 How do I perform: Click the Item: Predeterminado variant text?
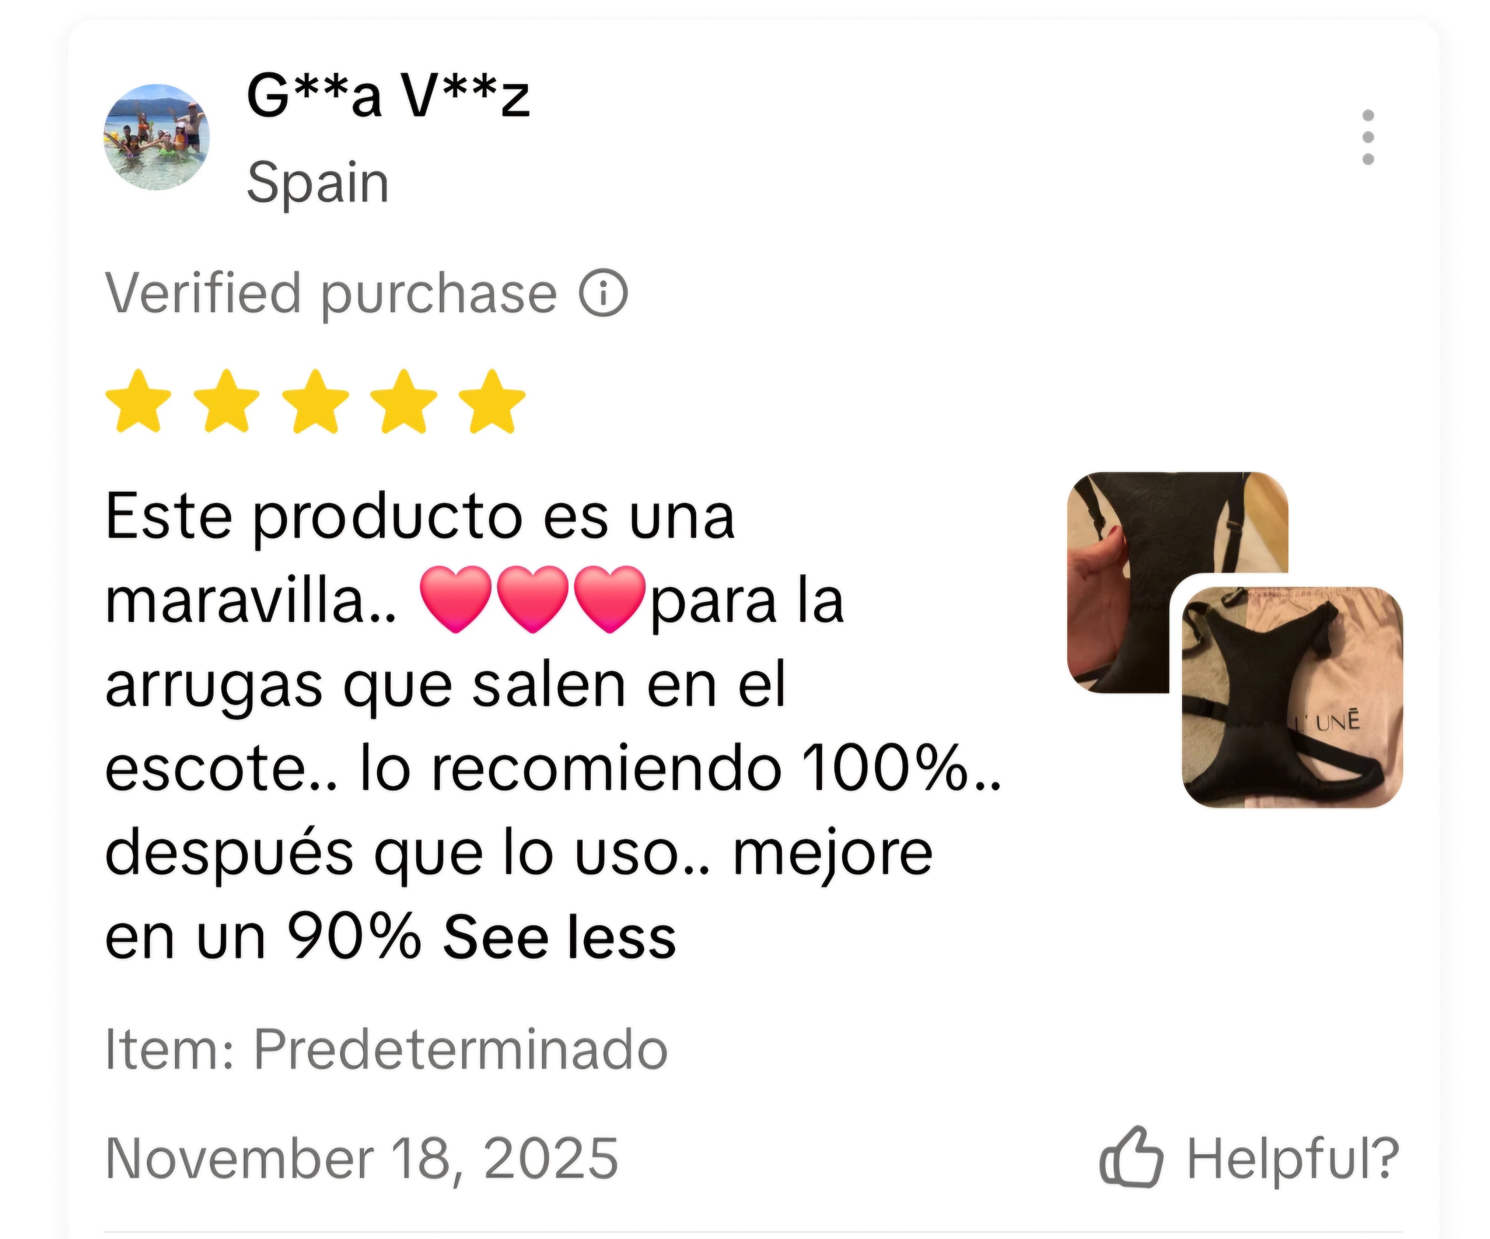pyautogui.click(x=386, y=1049)
